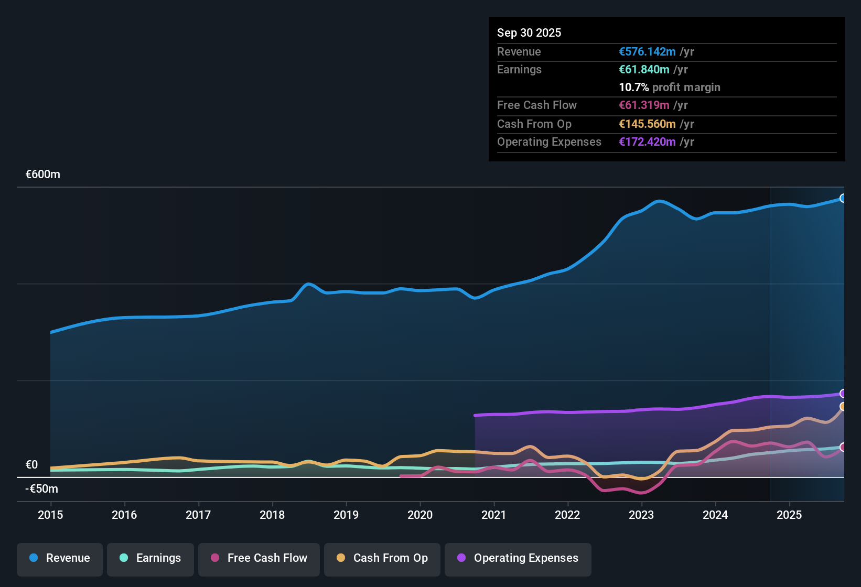This screenshot has height=587, width=861.
Task: Click the purple Operating Expenses legend dot
Action: point(460,558)
